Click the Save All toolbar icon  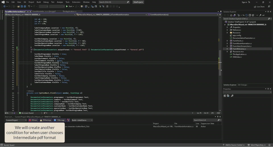tap(25, 7)
